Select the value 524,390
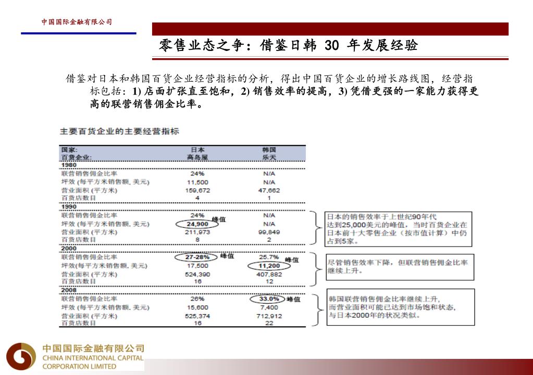The height and width of the screenshot is (375, 533). (197, 274)
